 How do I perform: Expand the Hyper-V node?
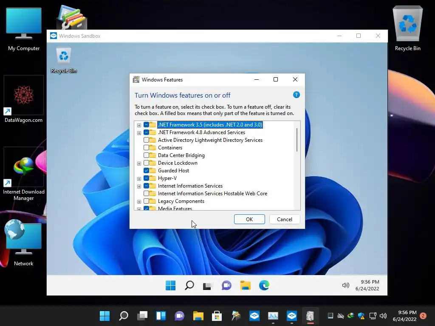(139, 179)
